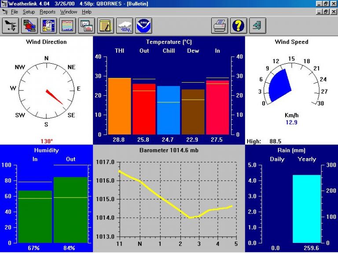Click the exit door toolbar icon

(x=257, y=26)
